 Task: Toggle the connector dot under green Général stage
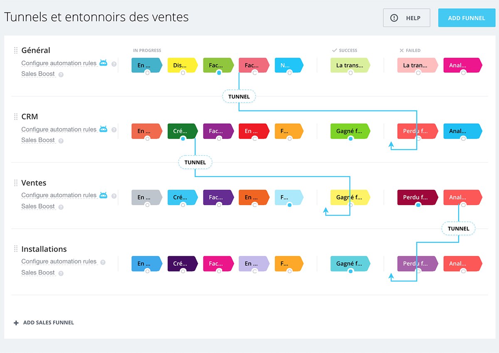point(219,72)
